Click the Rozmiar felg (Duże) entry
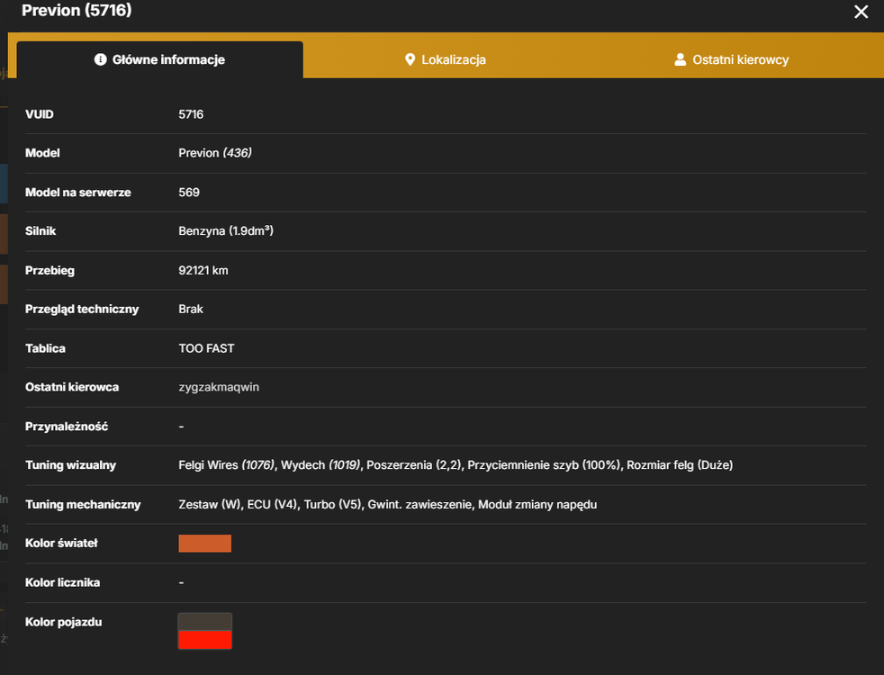Image resolution: width=884 pixels, height=675 pixels. (x=680, y=464)
